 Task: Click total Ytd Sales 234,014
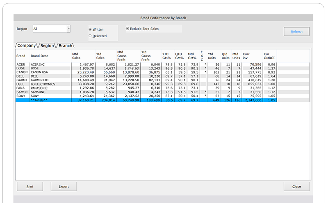[108, 100]
